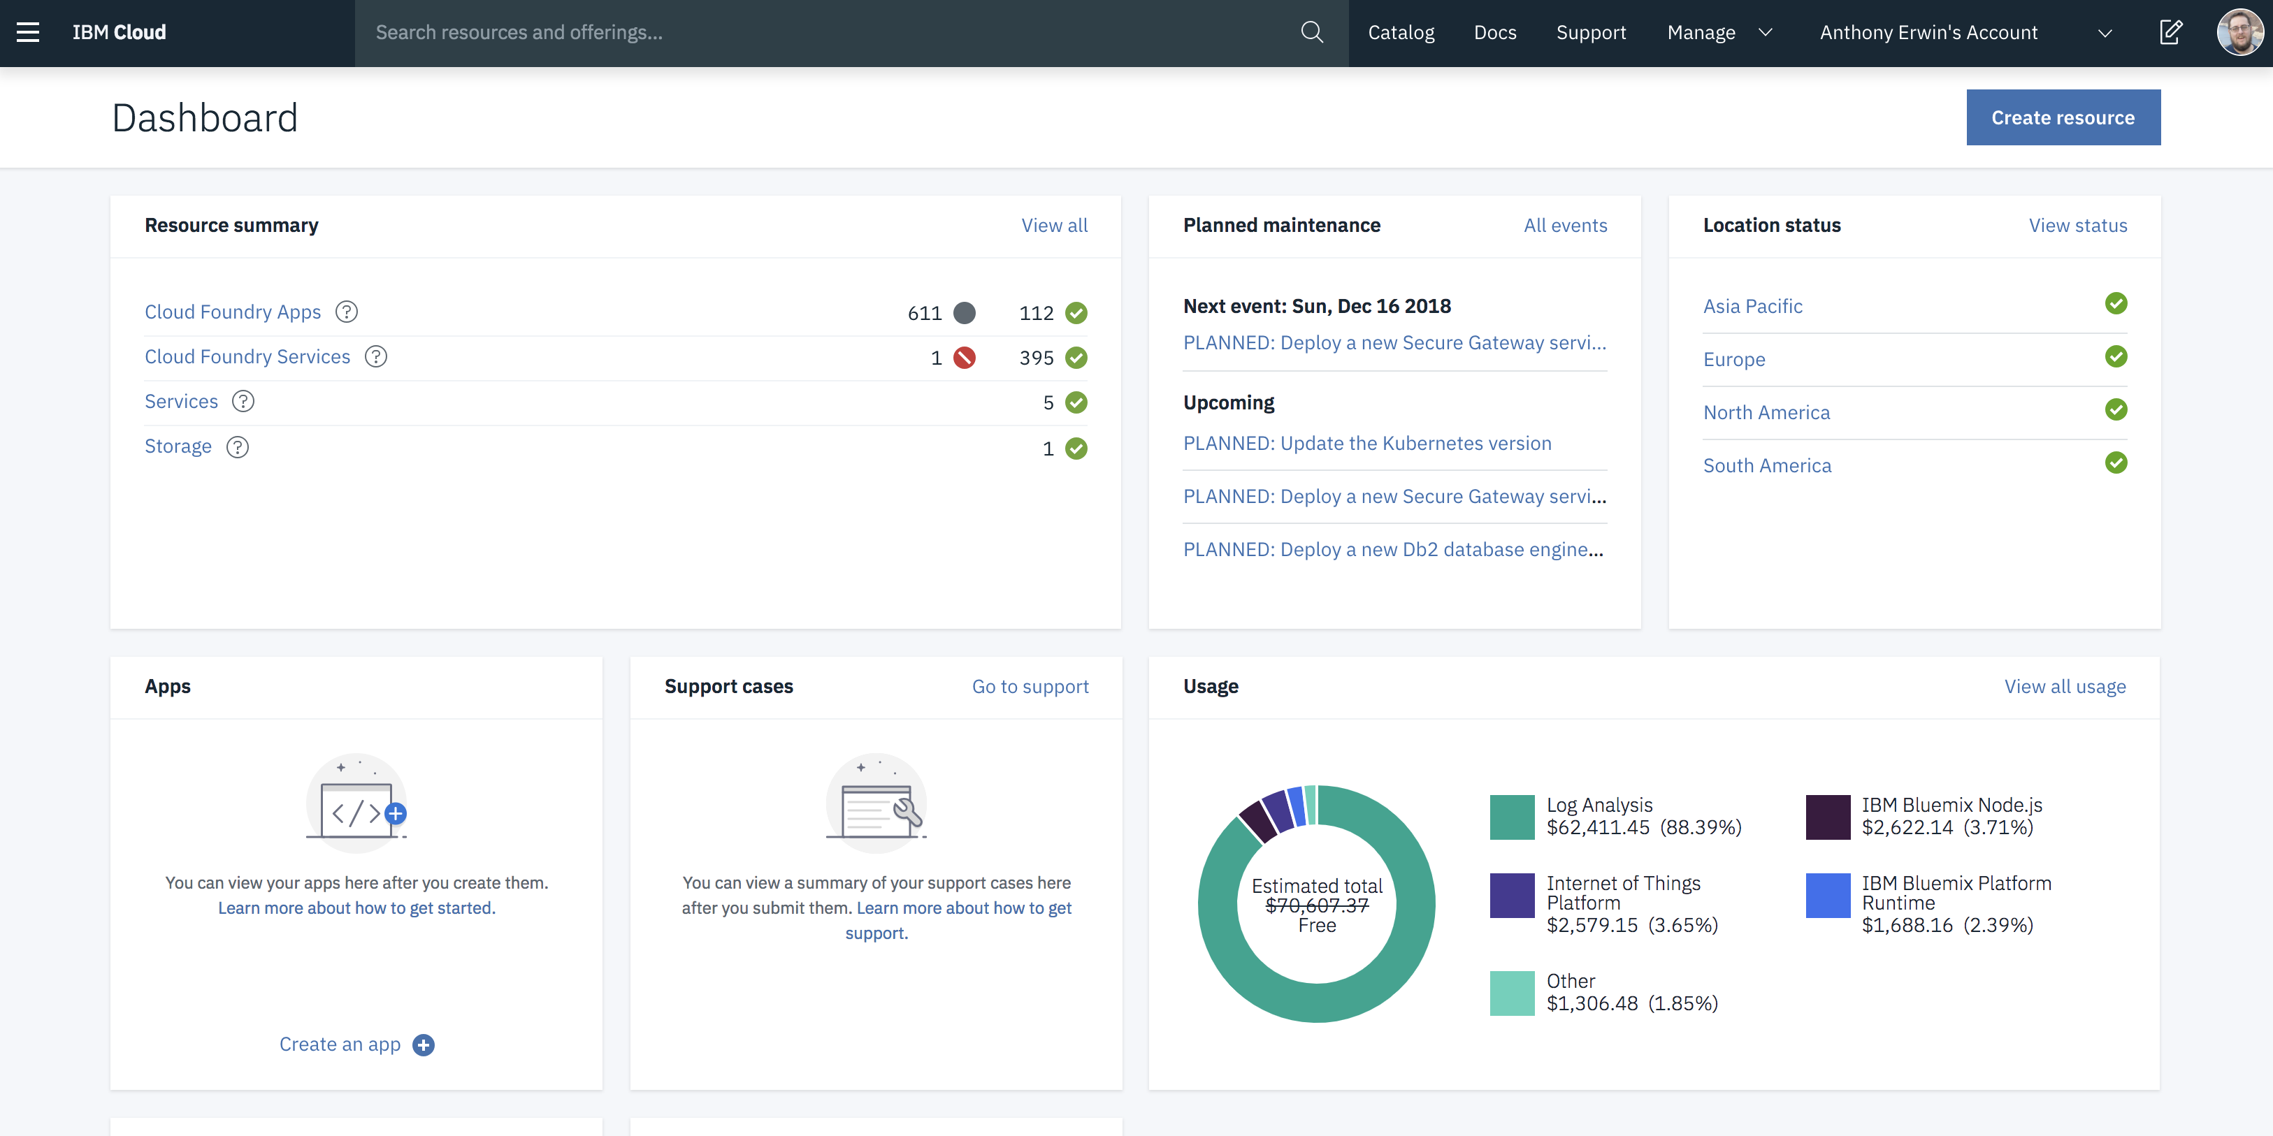This screenshot has width=2273, height=1136.
Task: Click the Europe green status check
Action: coord(2116,356)
